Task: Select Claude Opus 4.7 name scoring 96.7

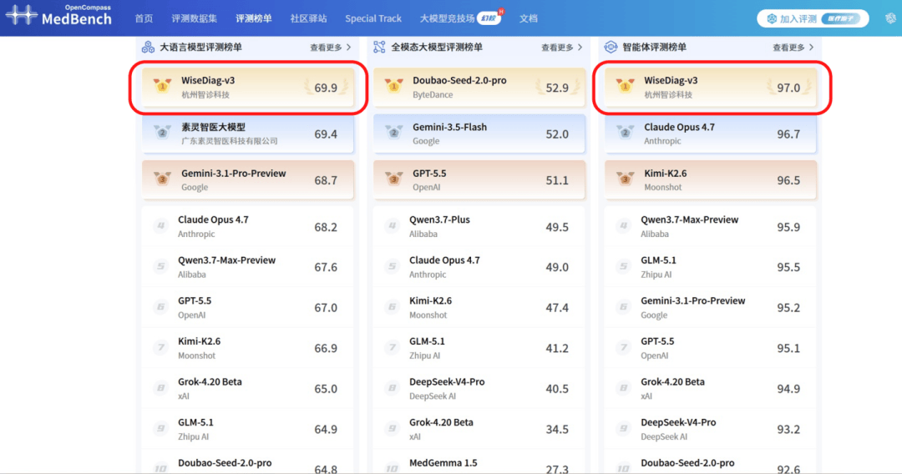Action: [679, 127]
